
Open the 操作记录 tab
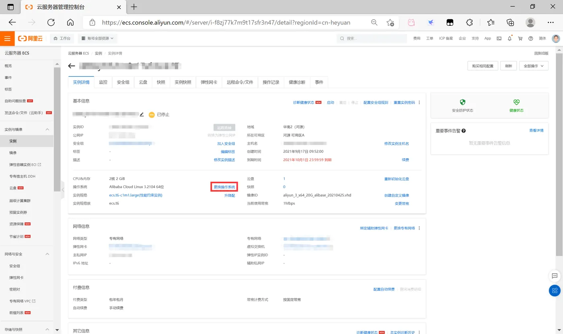pos(271,82)
